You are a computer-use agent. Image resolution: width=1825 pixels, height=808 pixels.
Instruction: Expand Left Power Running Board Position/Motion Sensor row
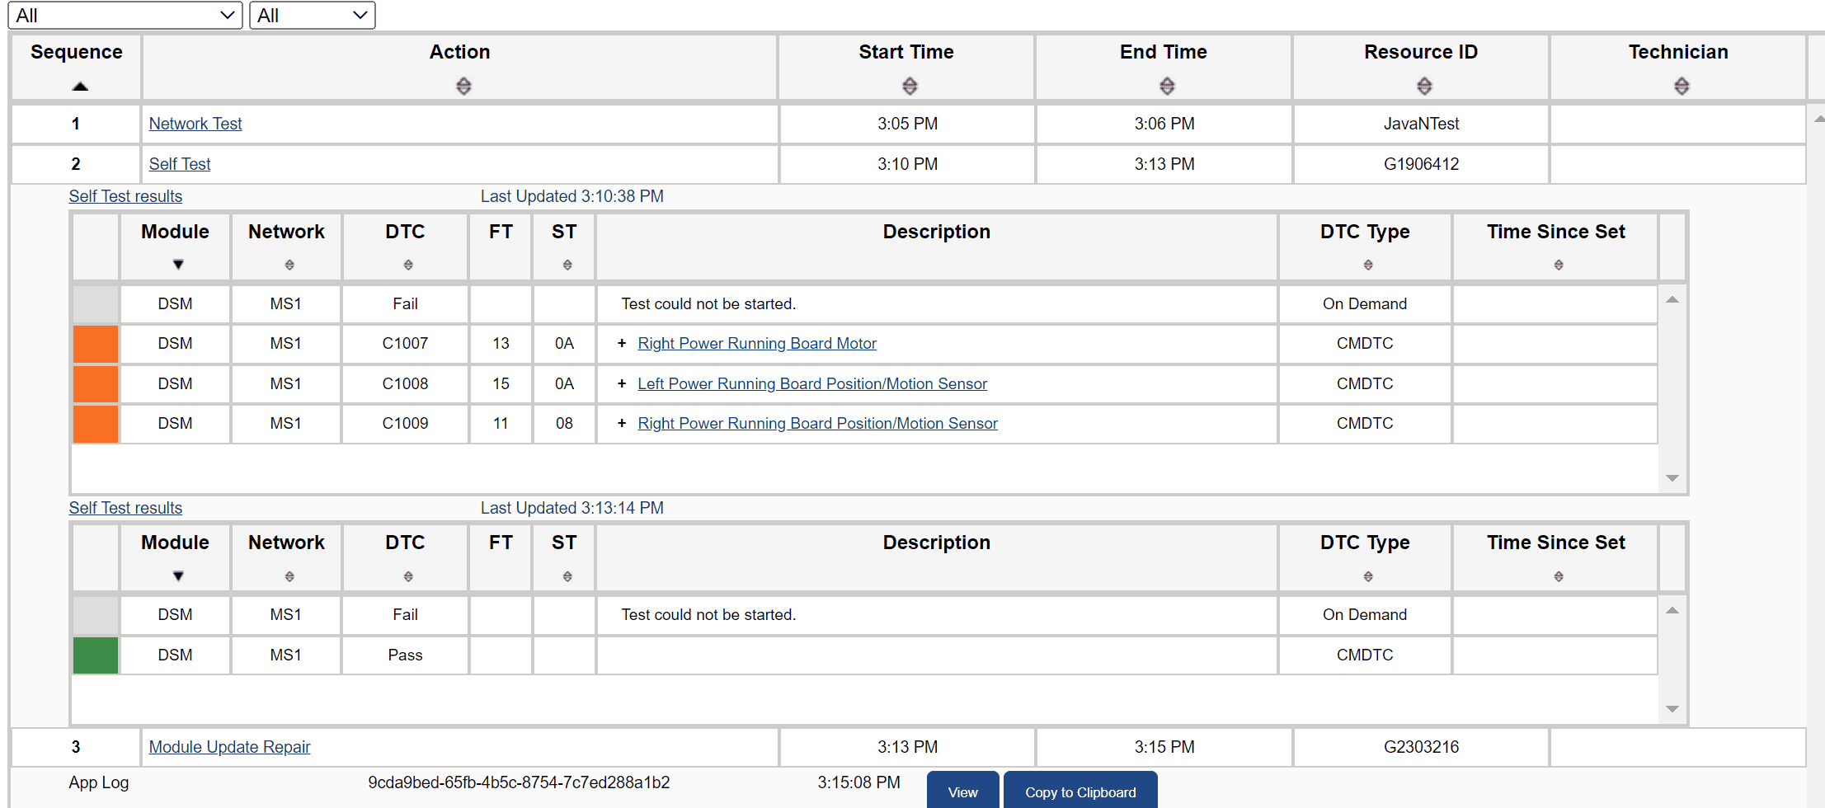click(622, 384)
